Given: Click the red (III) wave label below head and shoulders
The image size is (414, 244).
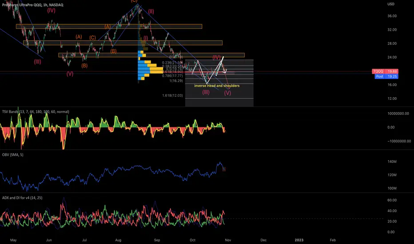Looking at the screenshot, I should click(206, 92).
